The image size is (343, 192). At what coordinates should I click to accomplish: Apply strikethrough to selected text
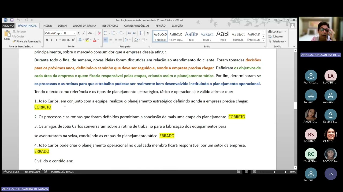64,40
